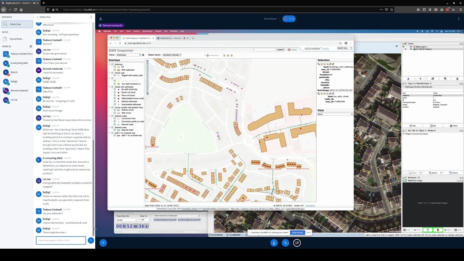Select Public Chat in the Messages list

pos(17,24)
